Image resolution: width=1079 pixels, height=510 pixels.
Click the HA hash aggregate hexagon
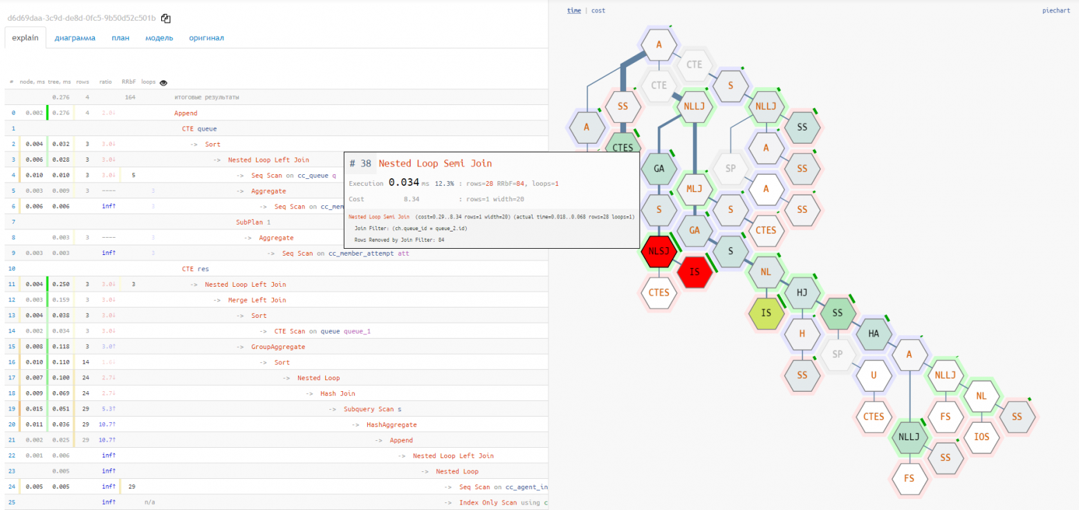pyautogui.click(x=874, y=333)
